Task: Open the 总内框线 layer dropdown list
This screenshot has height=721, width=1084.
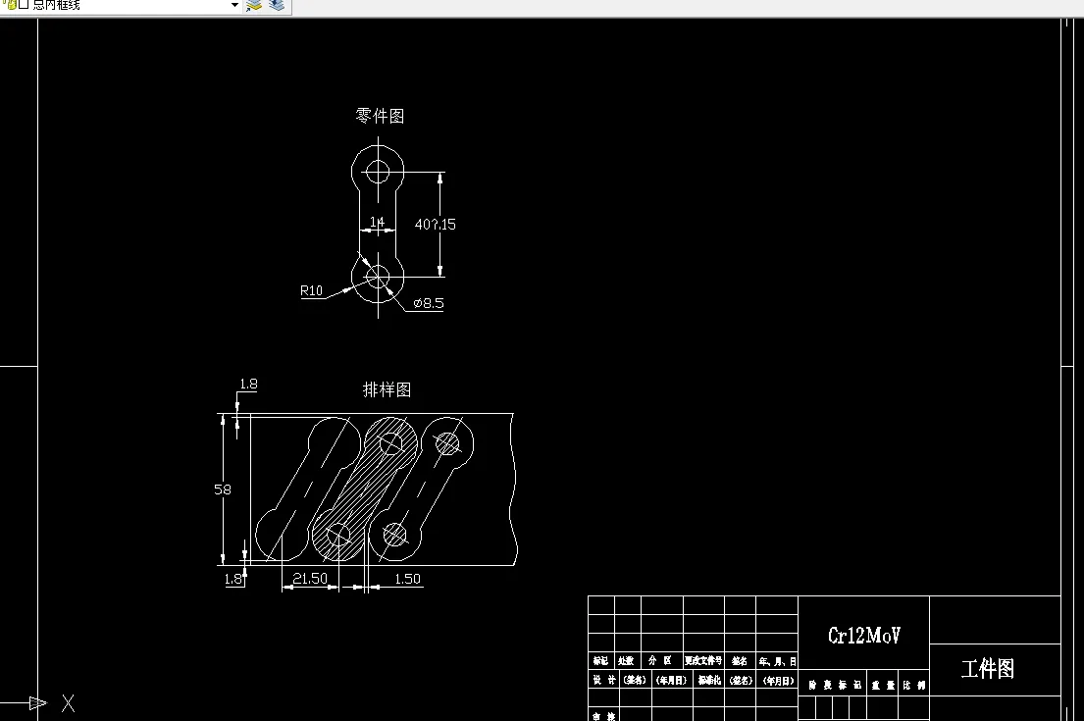Action: click(x=233, y=6)
